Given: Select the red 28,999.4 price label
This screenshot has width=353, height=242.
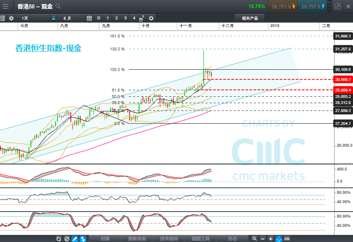Looking at the screenshot, I should (343, 90).
